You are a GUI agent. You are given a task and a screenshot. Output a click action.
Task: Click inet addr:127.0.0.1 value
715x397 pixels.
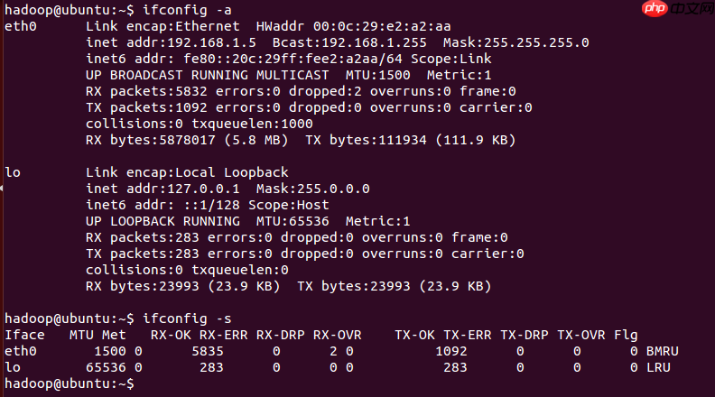(x=162, y=189)
